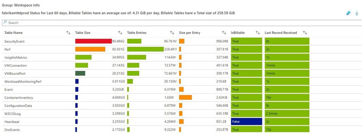The width and height of the screenshot is (362, 135).
Task: Download the table data export icon
Action: coord(357,13)
